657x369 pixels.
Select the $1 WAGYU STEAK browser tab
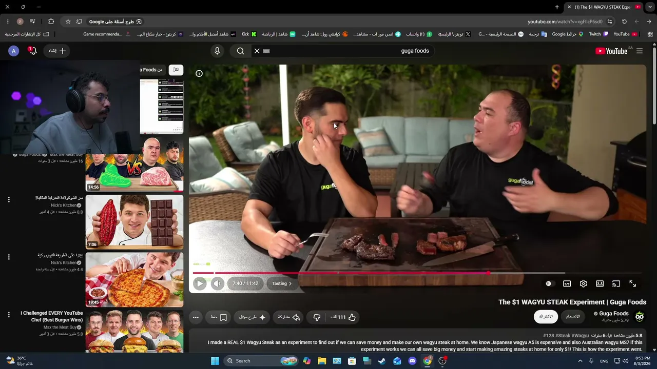pos(604,7)
